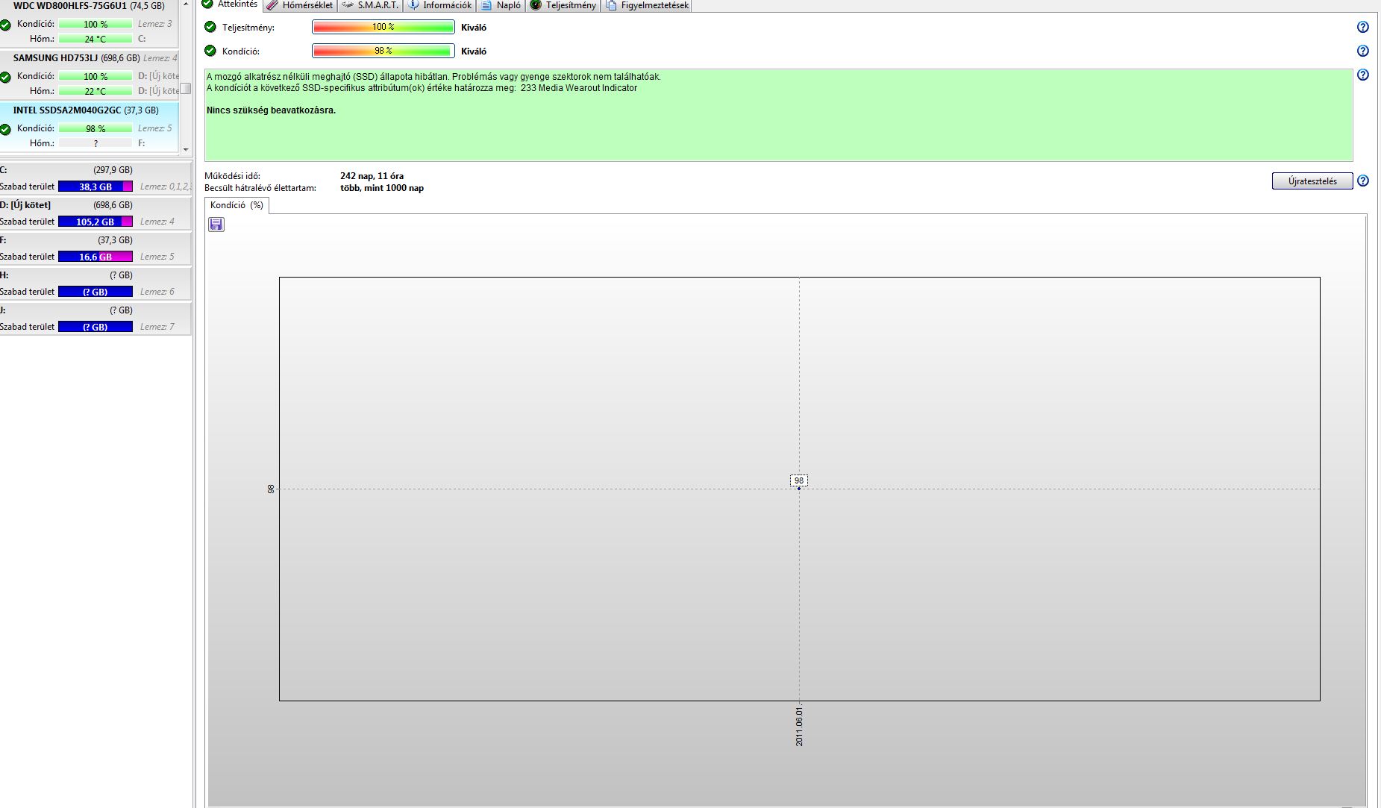Screen dimensions: 1381x808
Task: Click the WDC disk 24 °C temperature bar
Action: click(95, 39)
